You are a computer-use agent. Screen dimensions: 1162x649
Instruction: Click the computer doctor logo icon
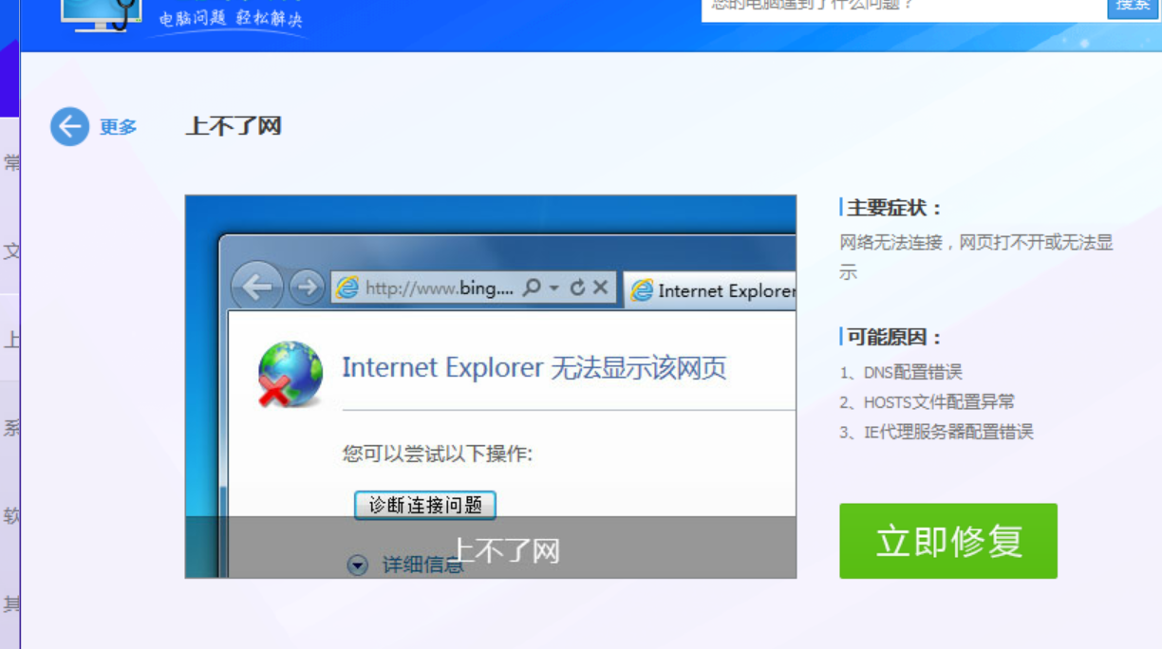[101, 14]
